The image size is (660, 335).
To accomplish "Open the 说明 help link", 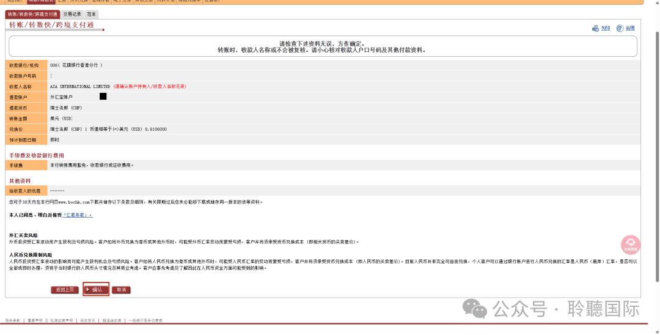I will [x=629, y=28].
